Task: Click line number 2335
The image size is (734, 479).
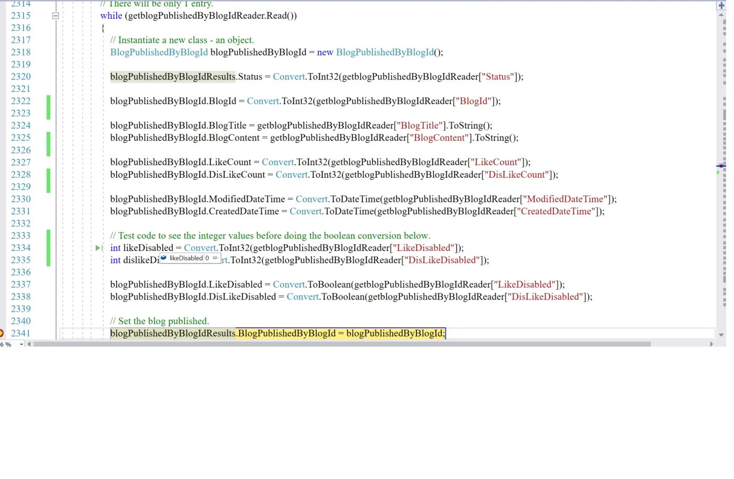Action: [x=21, y=260]
